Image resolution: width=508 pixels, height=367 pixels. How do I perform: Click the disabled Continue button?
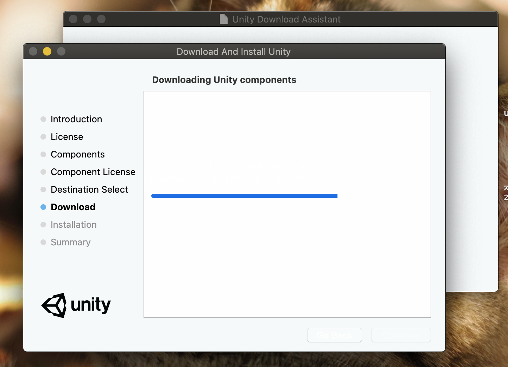pos(401,335)
